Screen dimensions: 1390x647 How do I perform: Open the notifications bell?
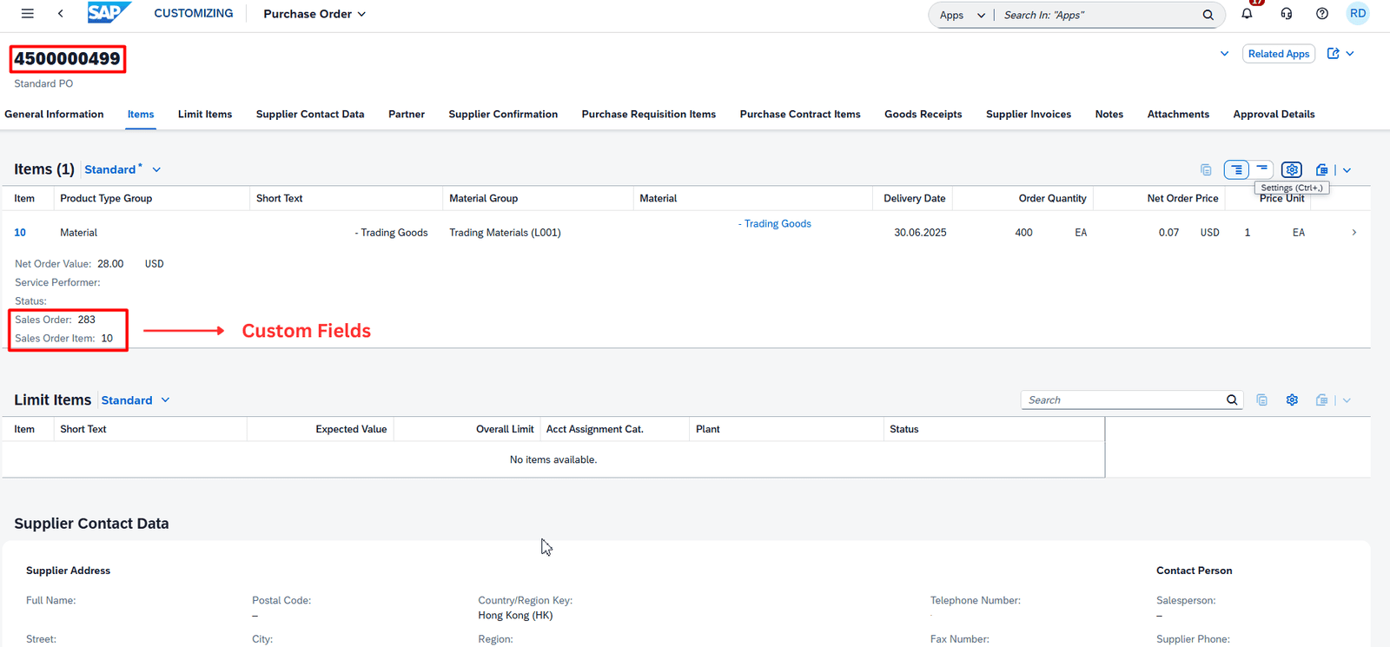pos(1247,14)
